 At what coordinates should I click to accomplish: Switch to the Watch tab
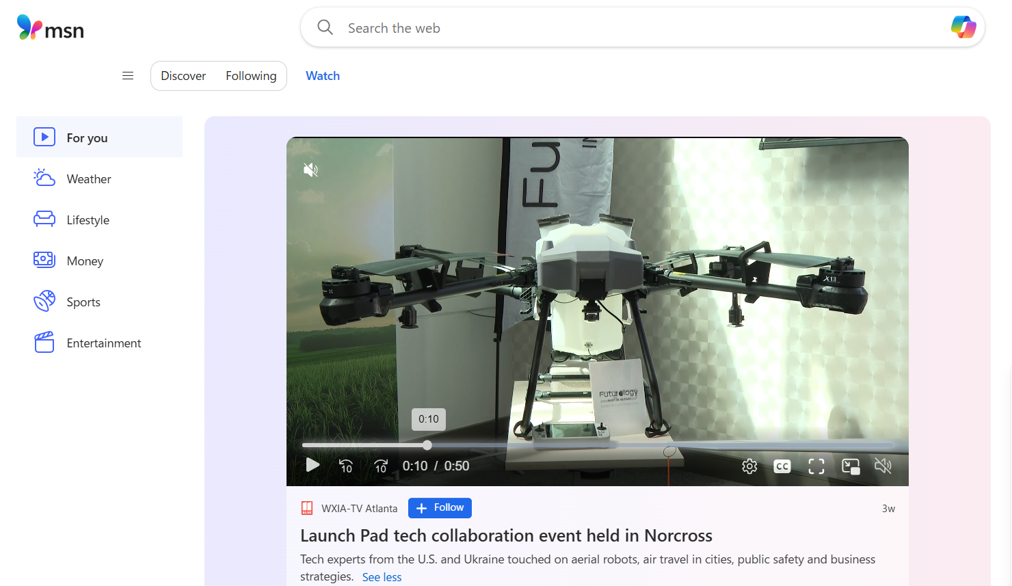(323, 76)
